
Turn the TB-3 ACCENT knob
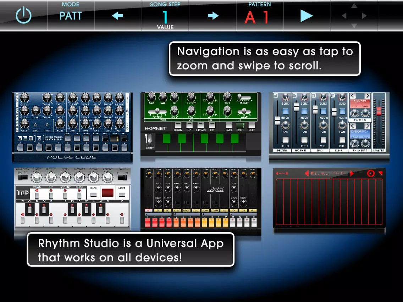click(x=108, y=177)
